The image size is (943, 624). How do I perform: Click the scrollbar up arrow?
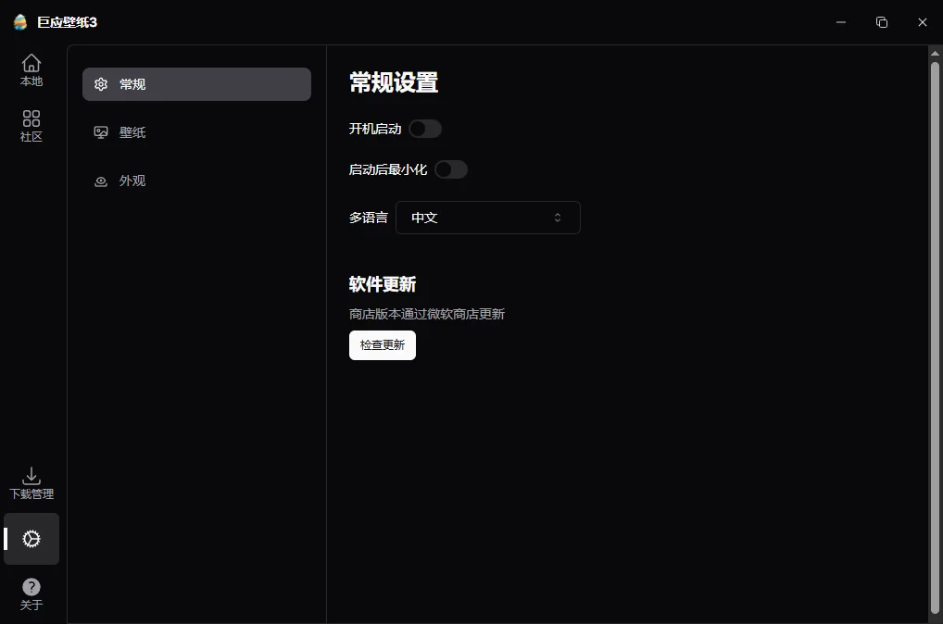tap(936, 53)
